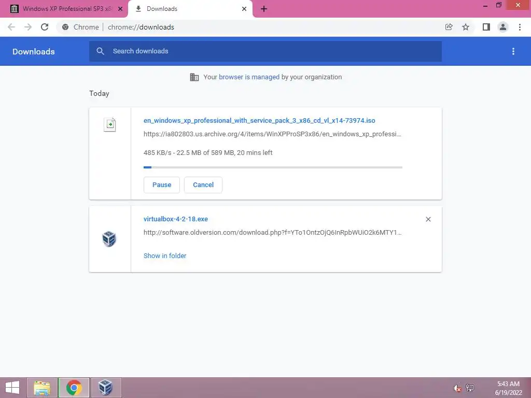Viewport: 531px width, 398px height.
Task: Open a new tab with the plus button
Action: (x=264, y=9)
